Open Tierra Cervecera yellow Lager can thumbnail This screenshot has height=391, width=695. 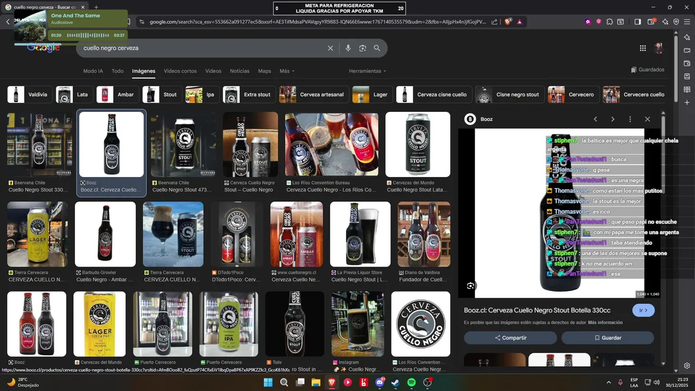pos(37,235)
